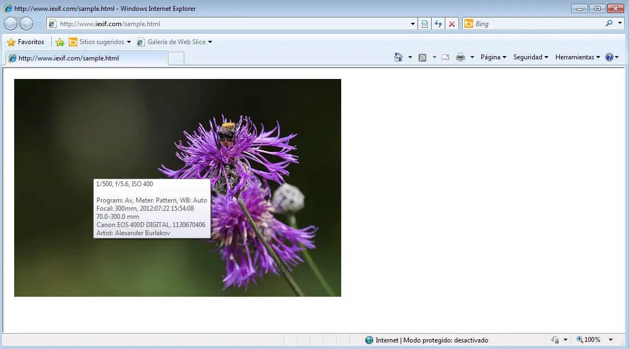The image size is (629, 349).
Task: Click the 100% zoom level button
Action: (589, 340)
